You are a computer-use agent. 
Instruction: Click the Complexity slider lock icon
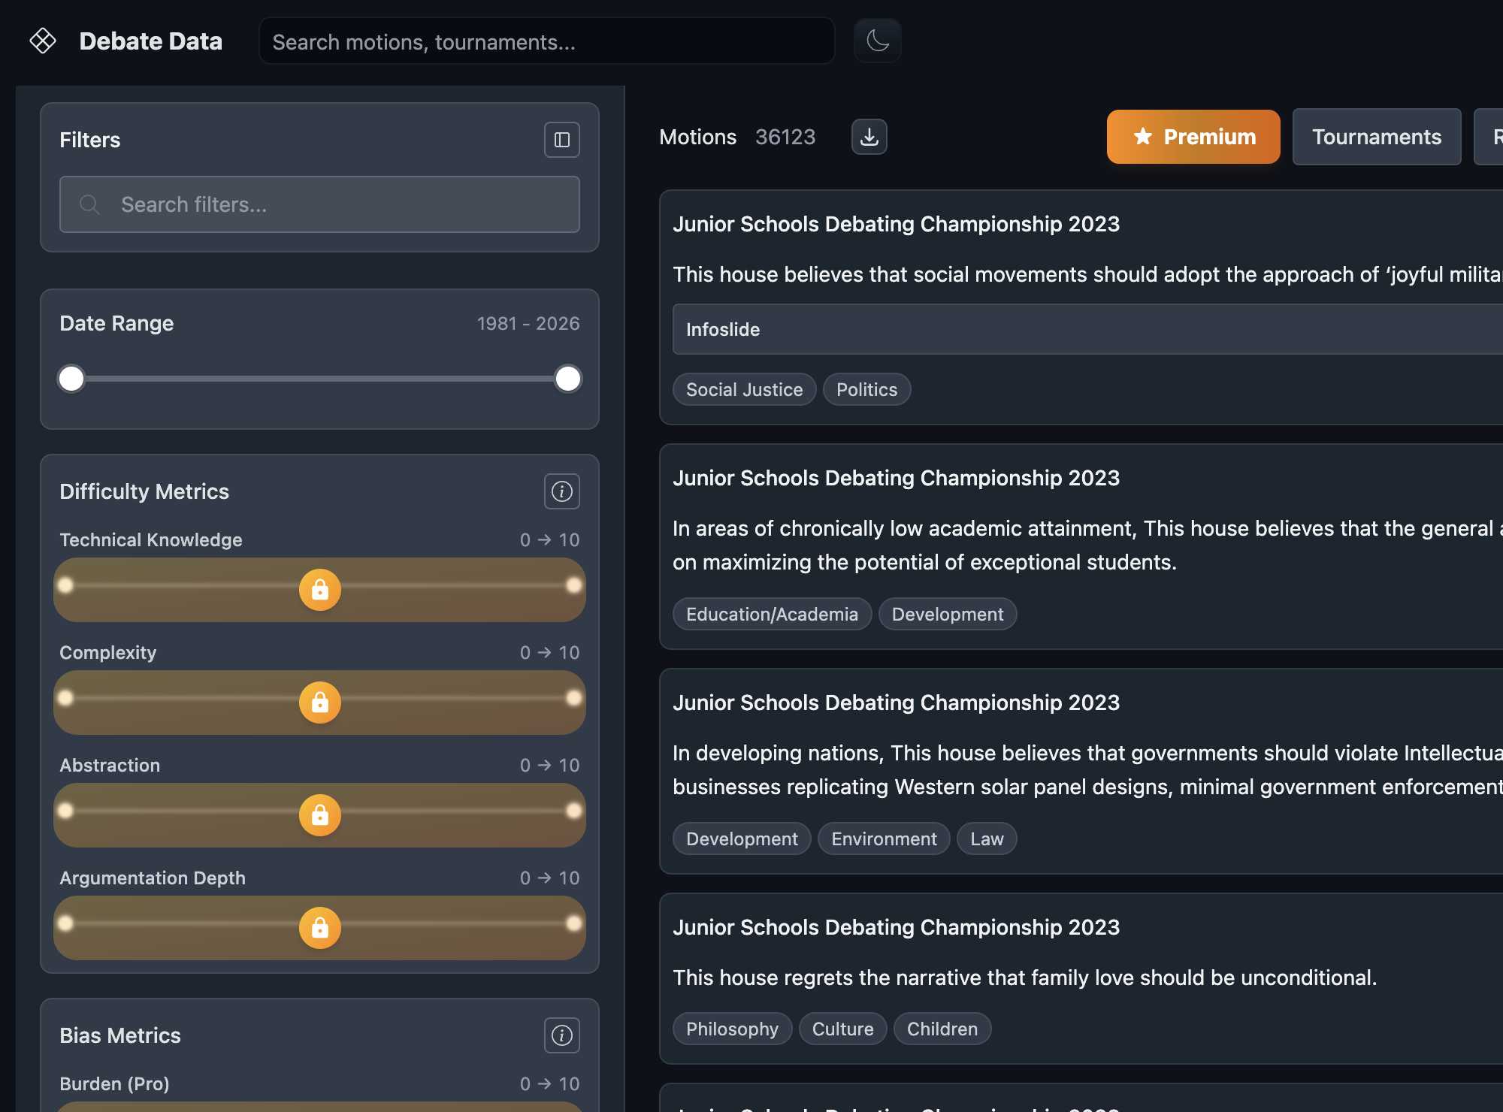(320, 703)
